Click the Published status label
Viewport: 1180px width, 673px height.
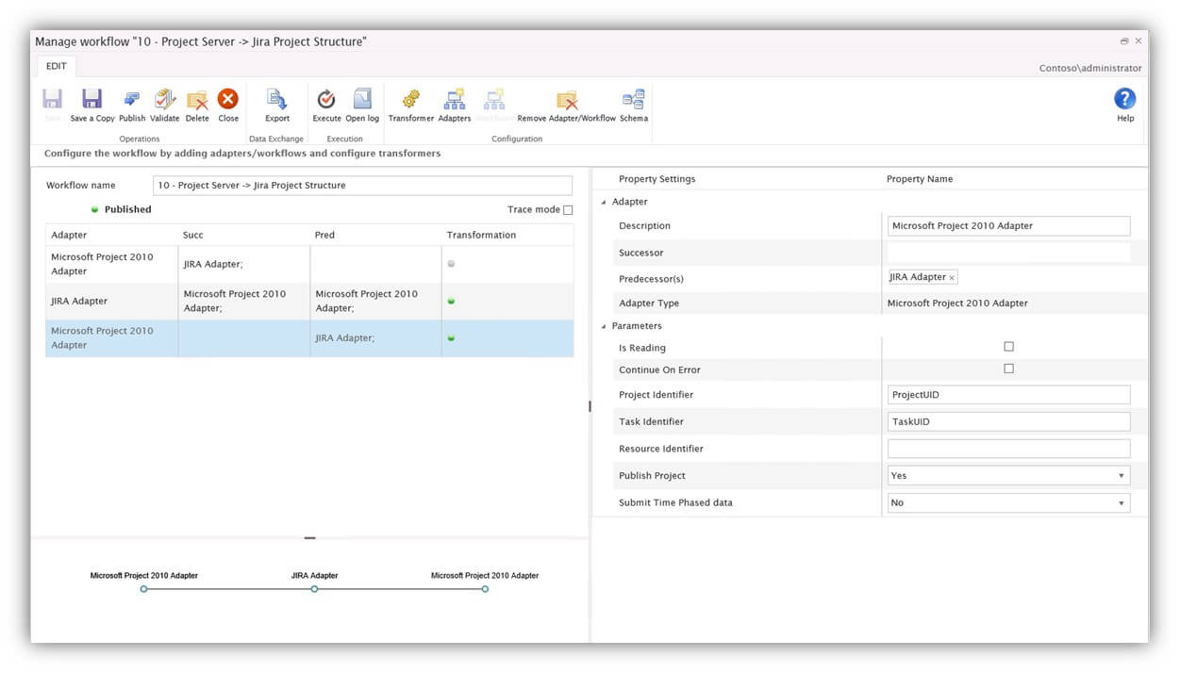[x=127, y=209]
